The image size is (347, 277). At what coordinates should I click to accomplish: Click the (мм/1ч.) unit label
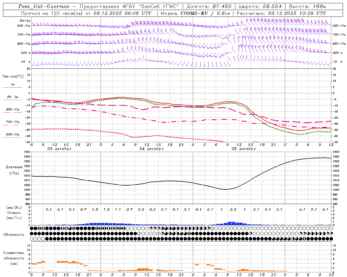(14, 218)
